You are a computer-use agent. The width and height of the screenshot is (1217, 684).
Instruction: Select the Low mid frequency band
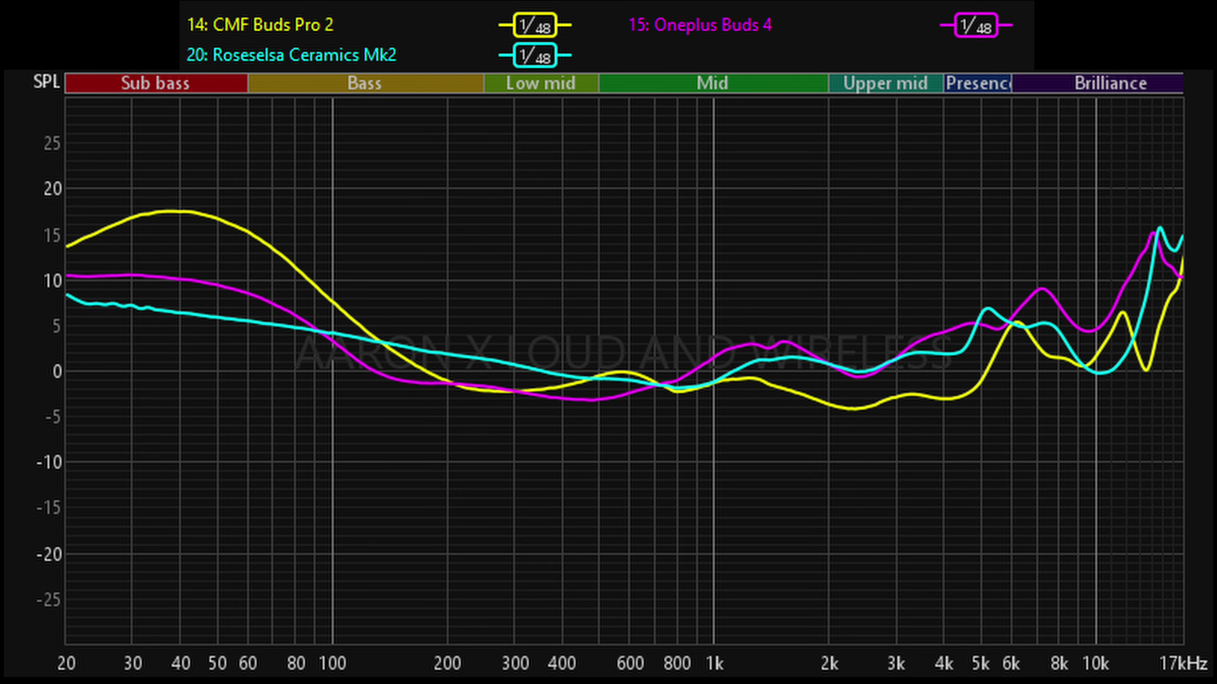541,83
